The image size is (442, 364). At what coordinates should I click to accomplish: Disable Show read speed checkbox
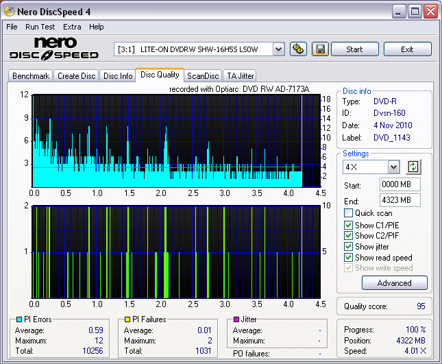(348, 258)
